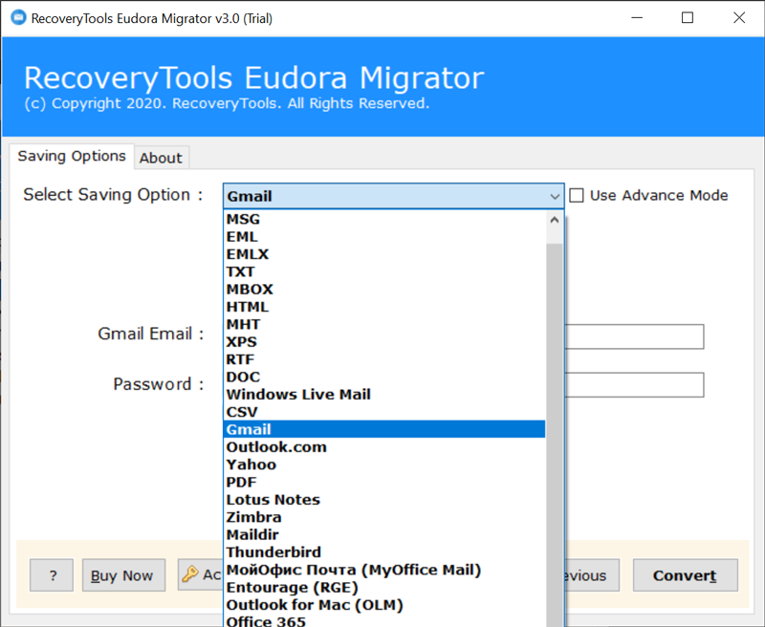The height and width of the screenshot is (627, 765).
Task: Switch to the Saving Options tab
Action: pyautogui.click(x=72, y=156)
